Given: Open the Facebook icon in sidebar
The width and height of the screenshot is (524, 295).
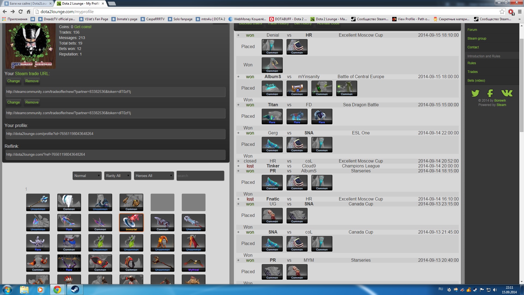Looking at the screenshot, I should pos(490,93).
